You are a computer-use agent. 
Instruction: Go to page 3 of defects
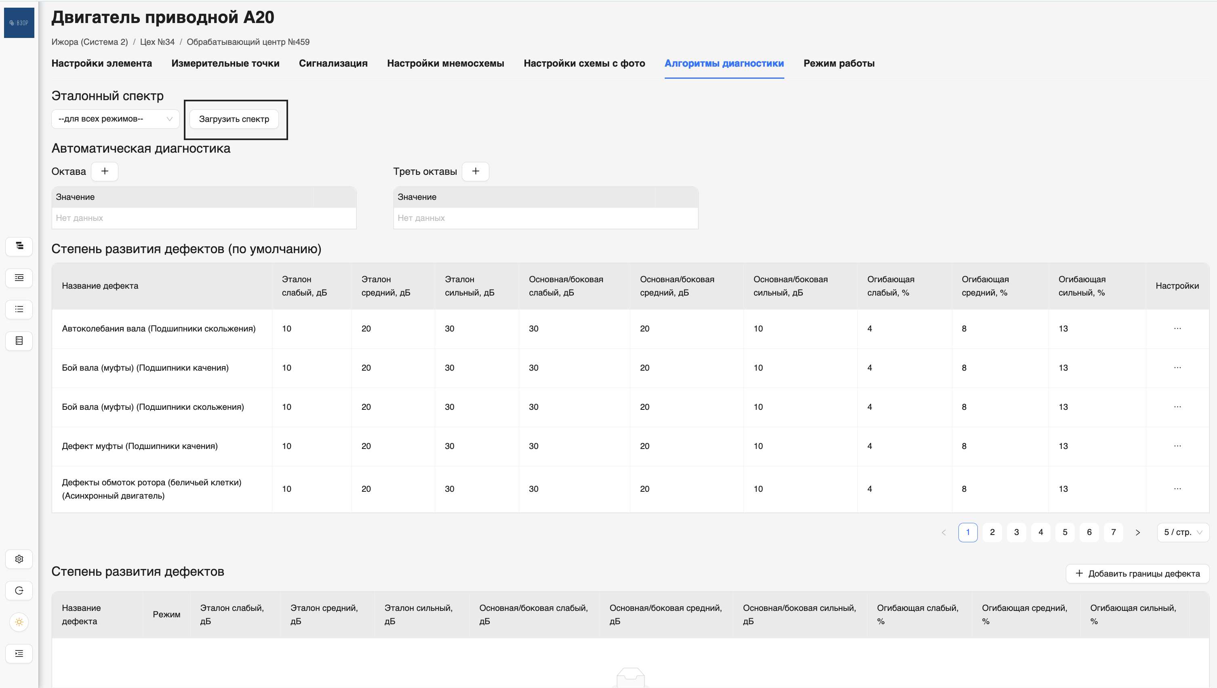[x=1016, y=533]
